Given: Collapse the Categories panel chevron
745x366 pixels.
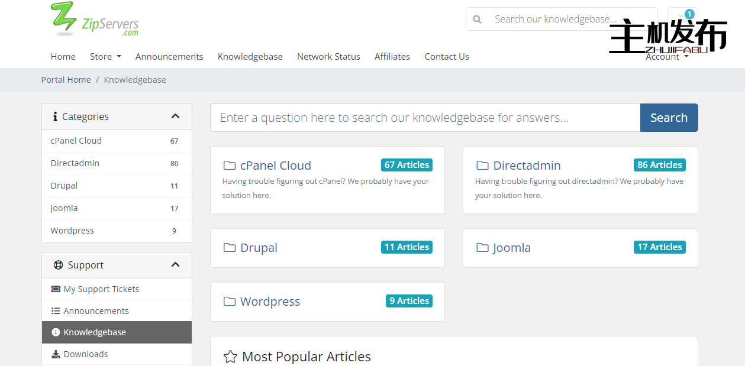Looking at the screenshot, I should coord(175,116).
